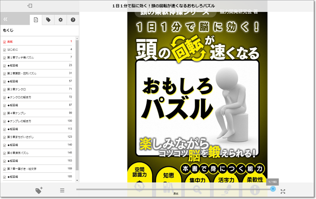Collapse the sidebar with the double chevron
This screenshot has height=199, width=316.
[5, 20]
